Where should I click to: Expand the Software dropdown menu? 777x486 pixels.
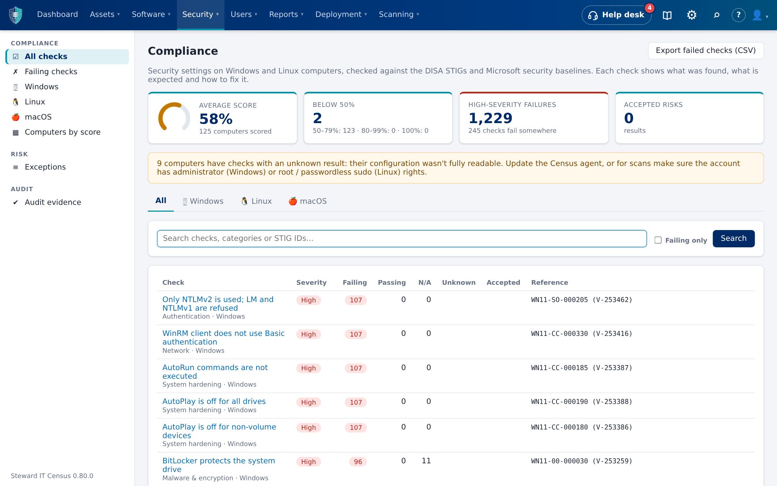151,14
